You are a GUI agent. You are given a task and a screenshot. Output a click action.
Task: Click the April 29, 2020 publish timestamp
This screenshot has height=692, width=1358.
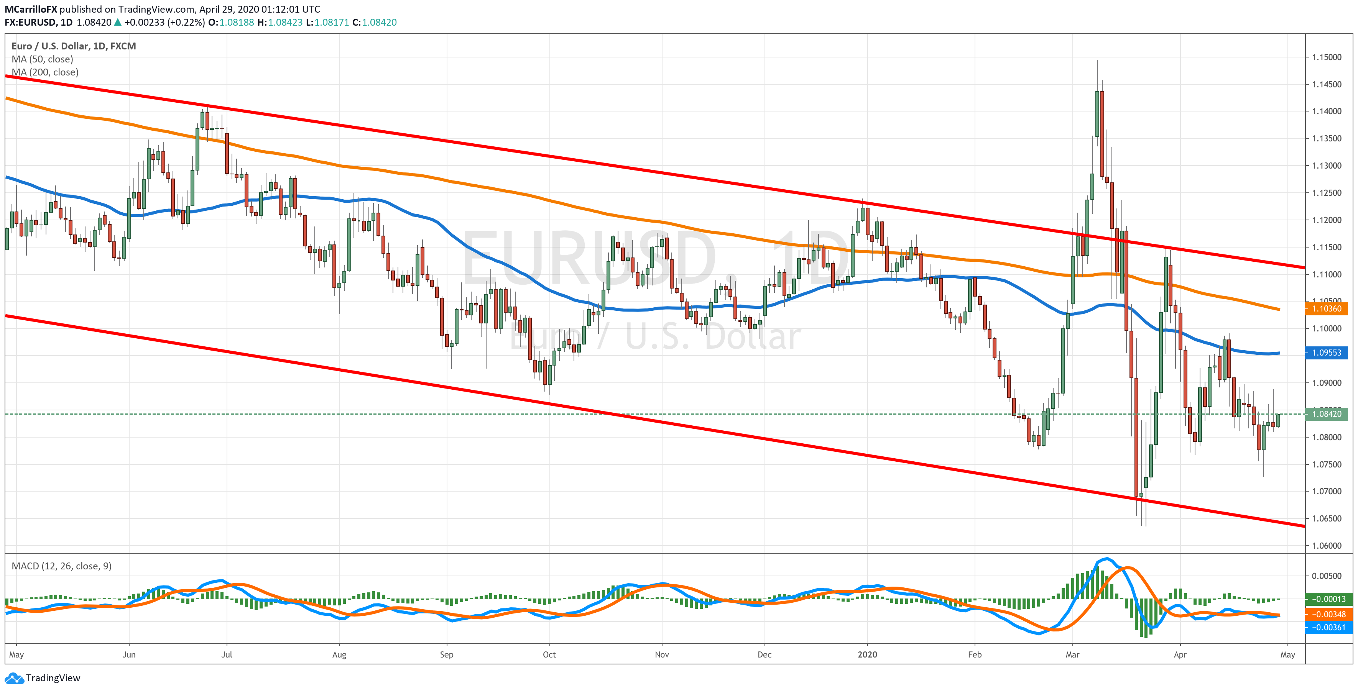point(259,9)
